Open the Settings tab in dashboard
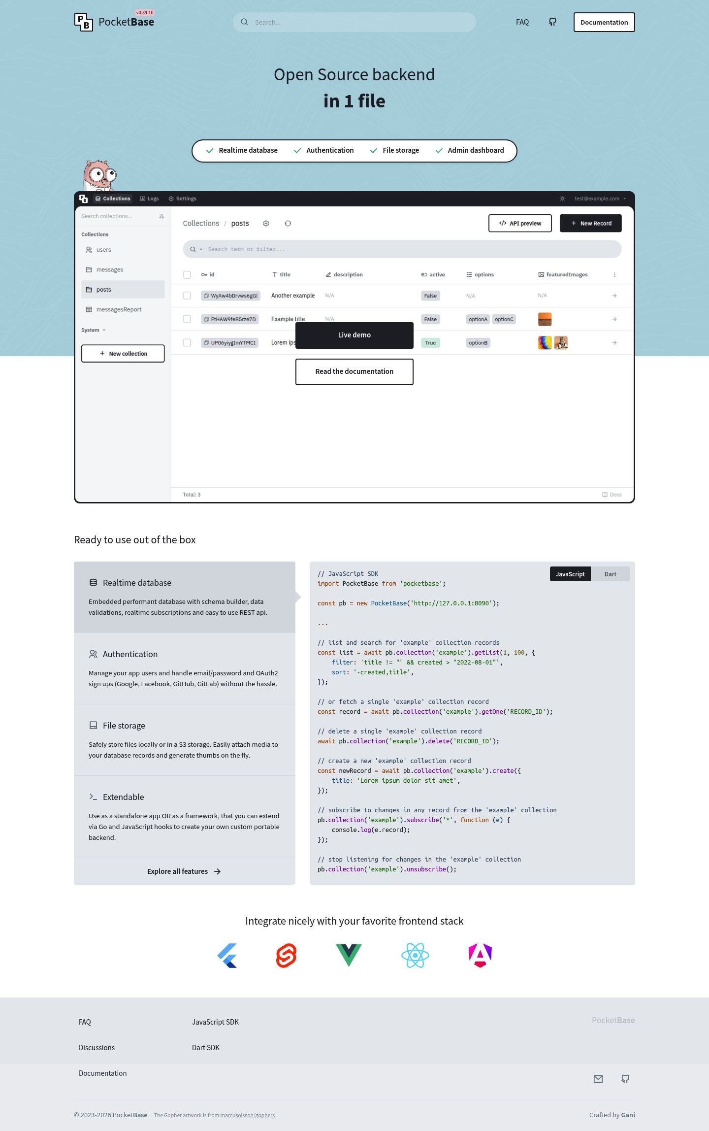This screenshot has height=1131, width=709. coord(182,199)
